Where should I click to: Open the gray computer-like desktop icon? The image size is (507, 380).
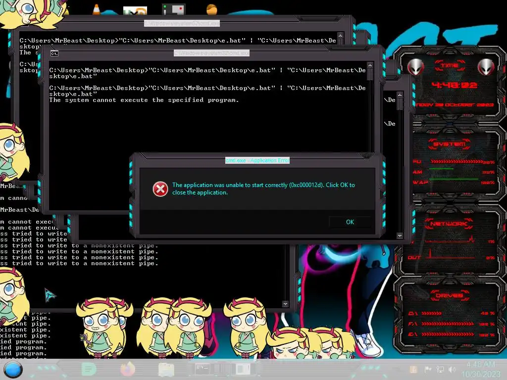pos(174,9)
